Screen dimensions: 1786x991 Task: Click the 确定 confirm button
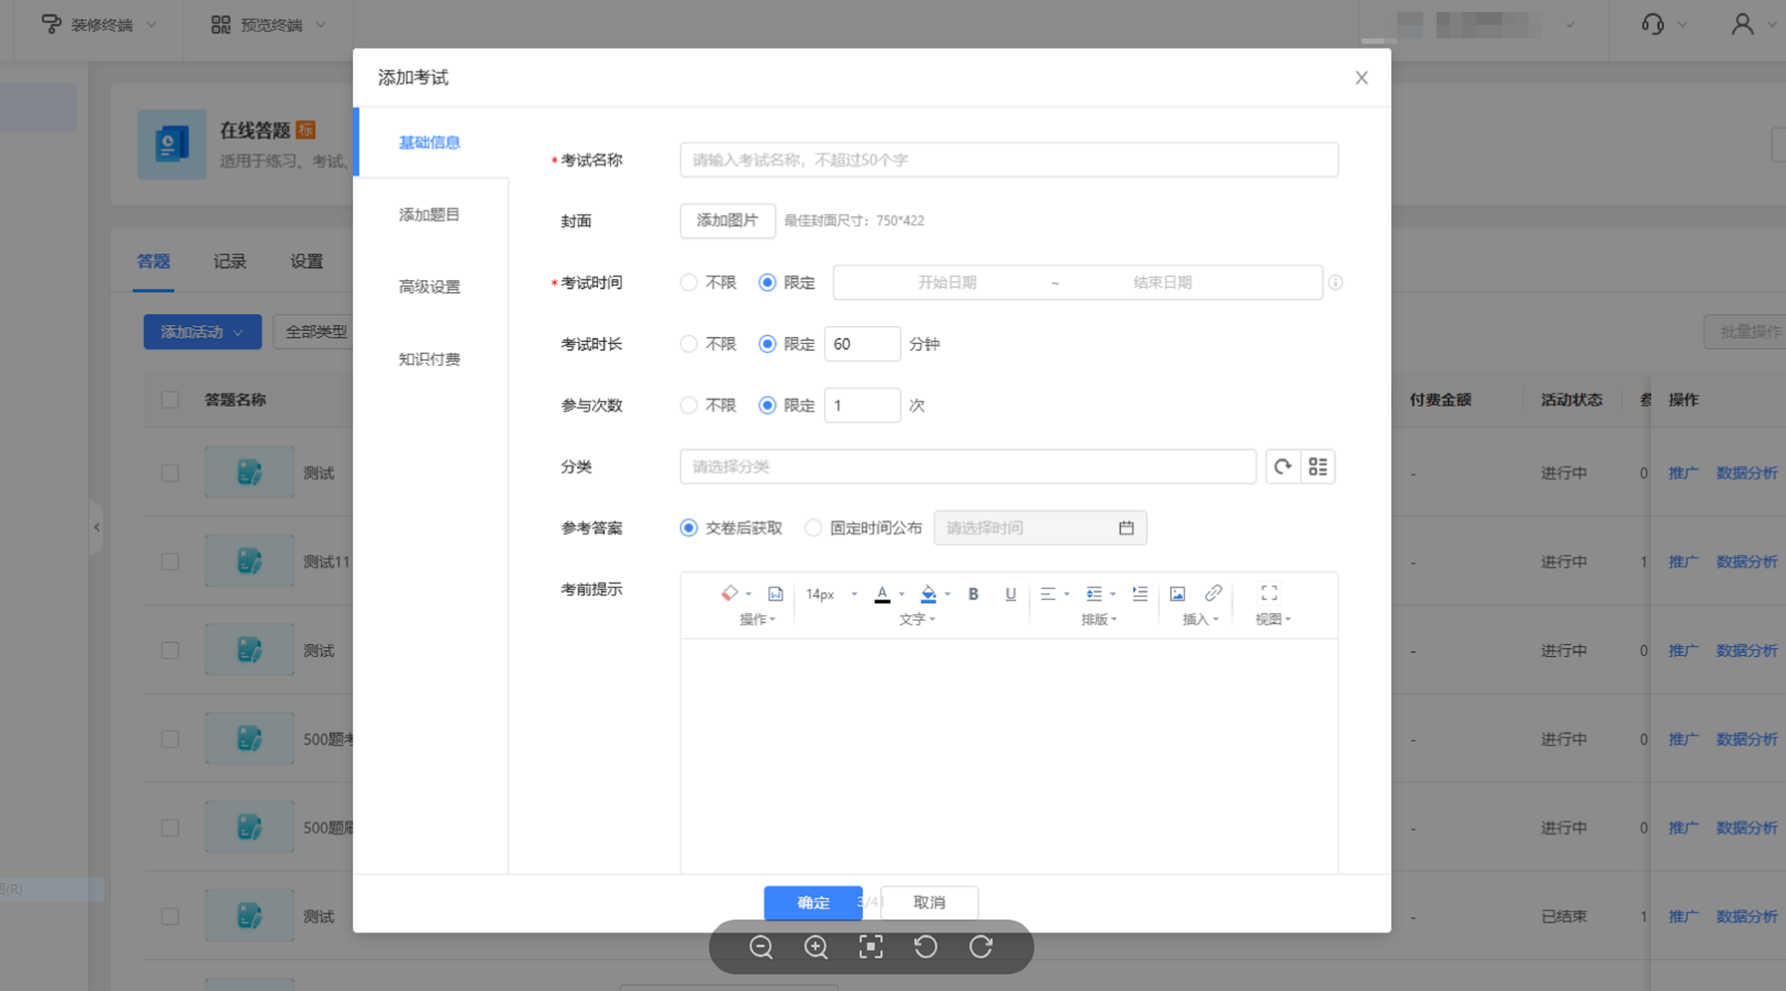(813, 902)
